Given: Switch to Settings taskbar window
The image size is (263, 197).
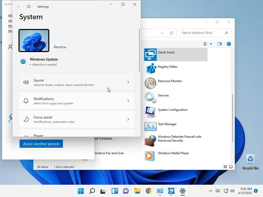Looking at the screenshot, I should tap(183, 191).
